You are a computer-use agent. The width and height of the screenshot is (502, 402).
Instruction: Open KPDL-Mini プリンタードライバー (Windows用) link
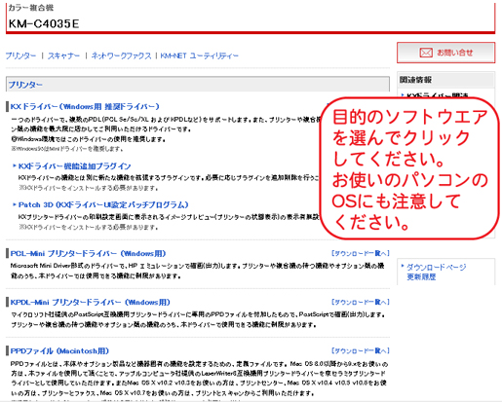pos(91,302)
